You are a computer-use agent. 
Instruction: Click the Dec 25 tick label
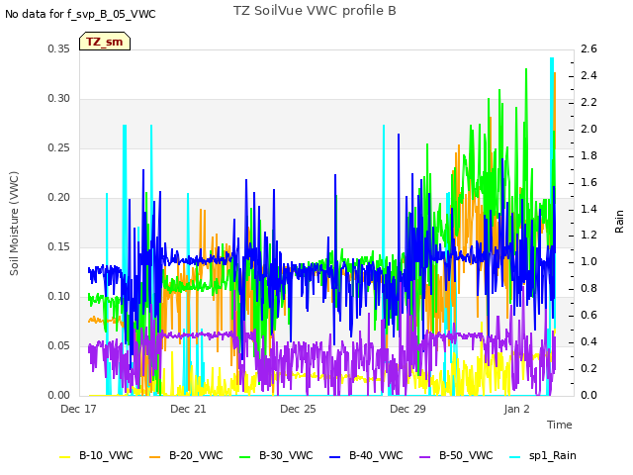click(298, 409)
